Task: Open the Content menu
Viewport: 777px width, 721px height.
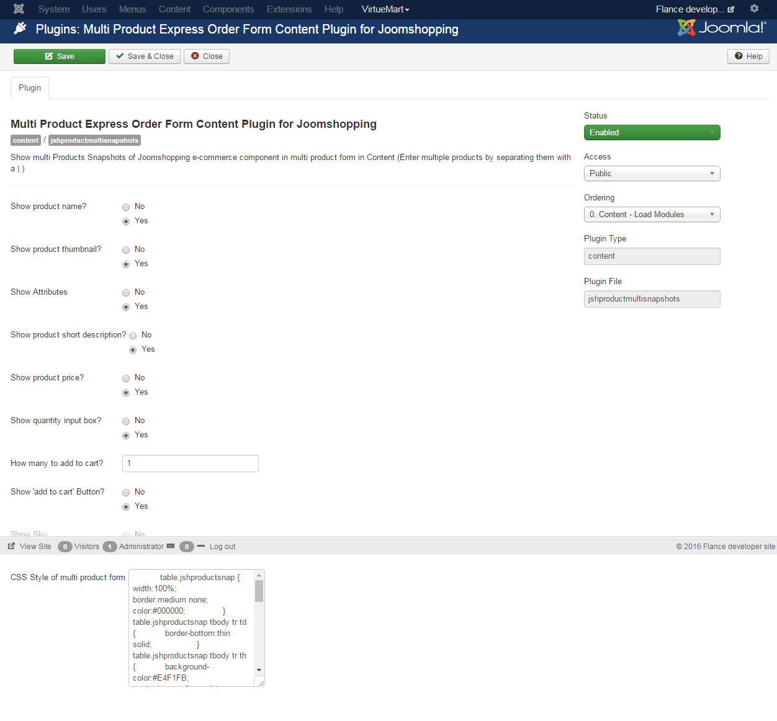Action: 174,9
